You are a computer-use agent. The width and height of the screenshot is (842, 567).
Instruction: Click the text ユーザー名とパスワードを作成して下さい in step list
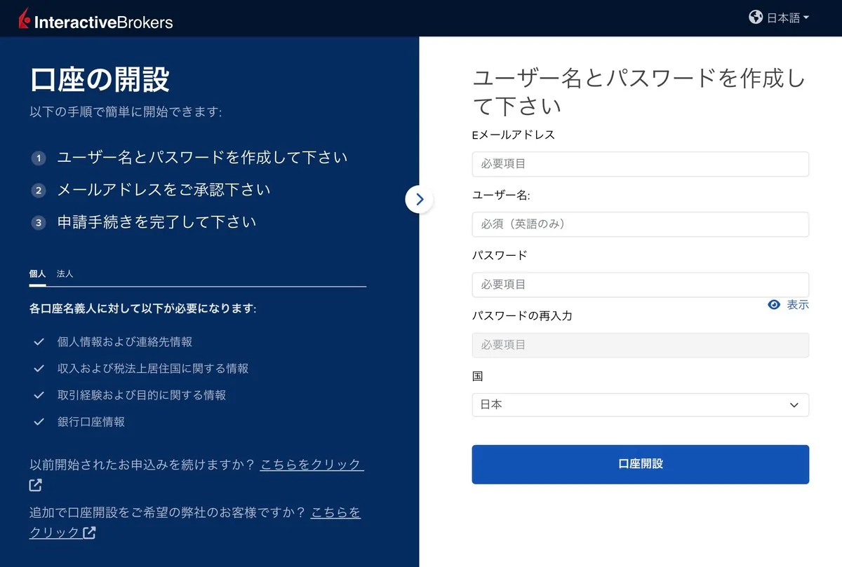(202, 158)
